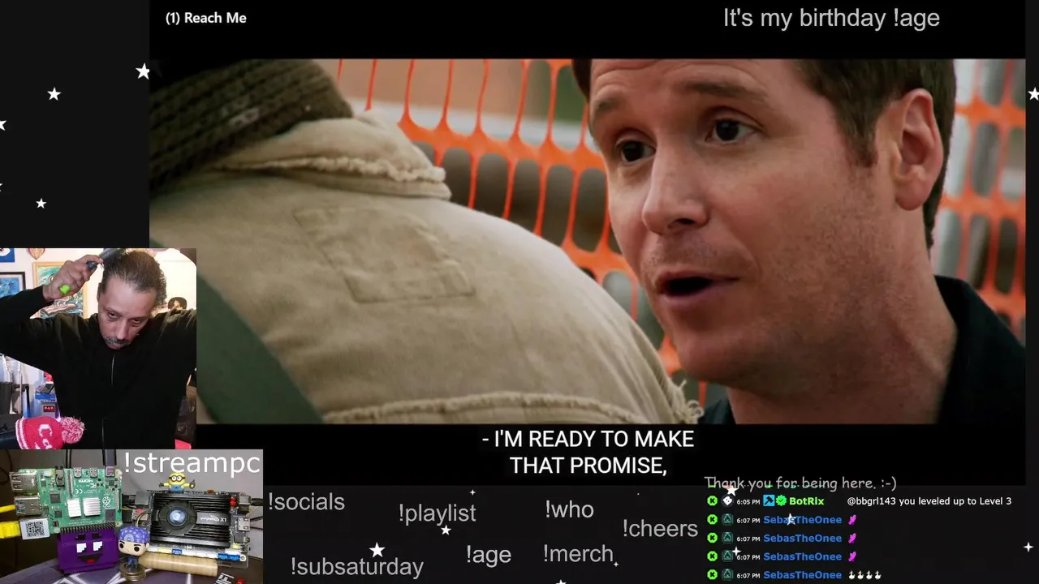Click the streamer webcam feed
Screen dimensions: 1039x584
(98, 348)
